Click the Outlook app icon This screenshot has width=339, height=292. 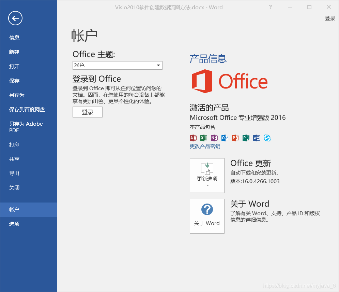[x=225, y=138]
